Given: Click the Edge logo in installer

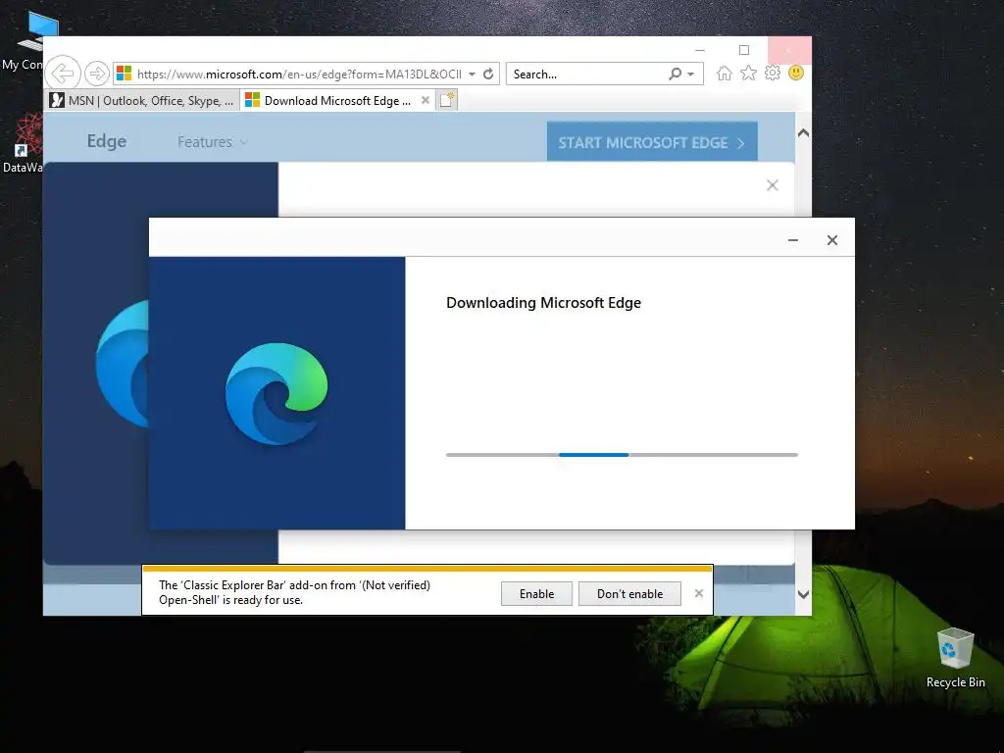Looking at the screenshot, I should pyautogui.click(x=276, y=394).
